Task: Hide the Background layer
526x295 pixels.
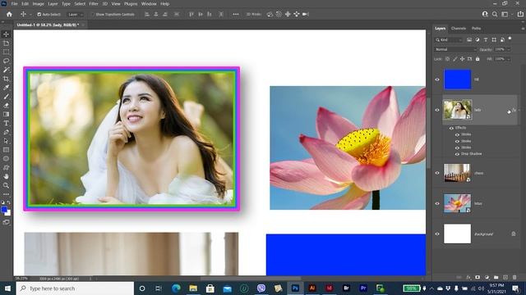Action: (x=437, y=234)
